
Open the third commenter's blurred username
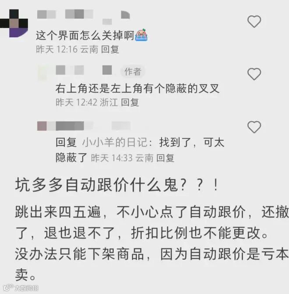pyautogui.click(x=84, y=125)
